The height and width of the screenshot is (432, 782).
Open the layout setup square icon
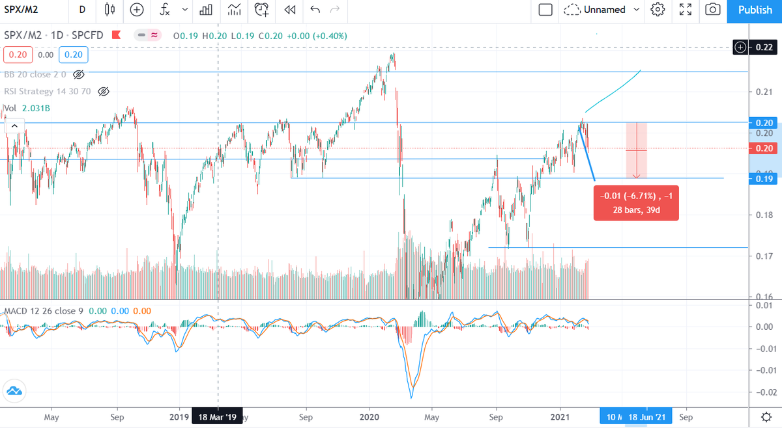545,10
